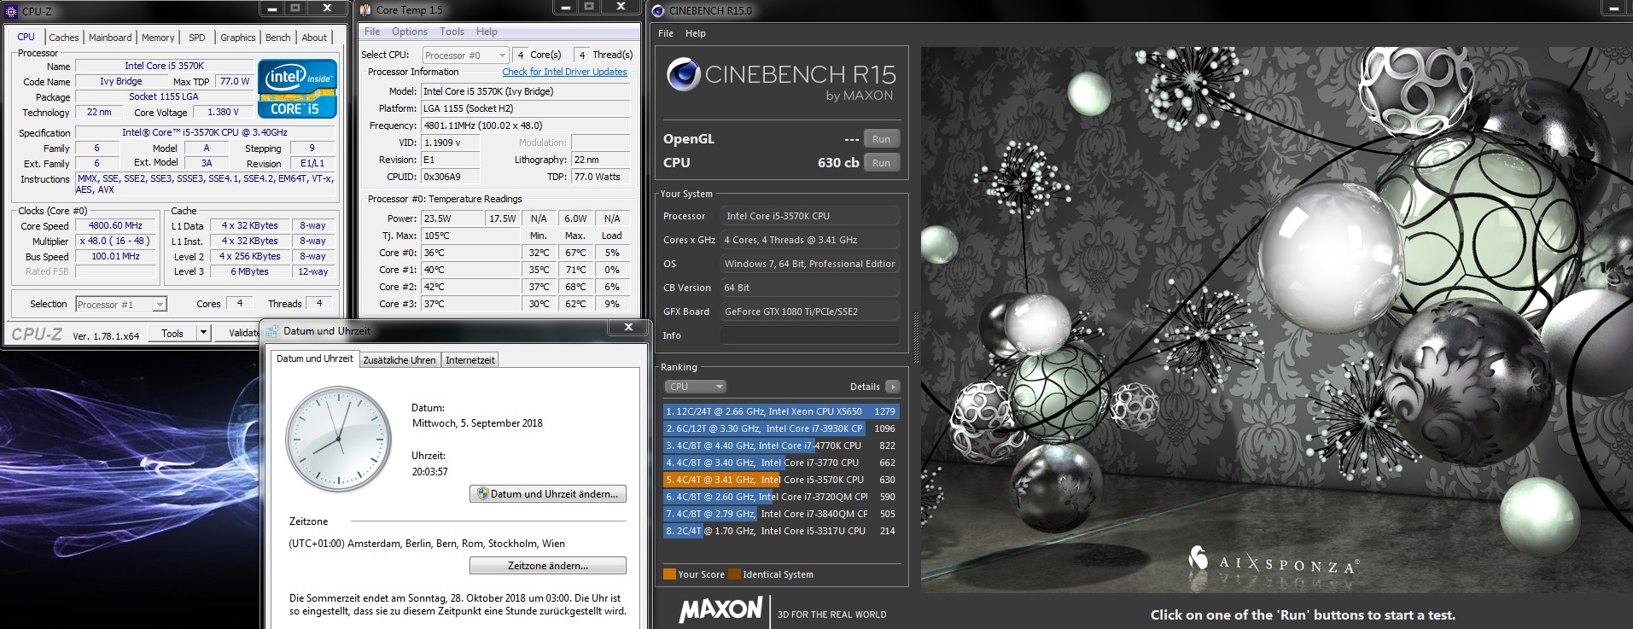1633x629 pixels.
Task: Click the rendered scene preview in Cinebench
Action: (1276, 320)
